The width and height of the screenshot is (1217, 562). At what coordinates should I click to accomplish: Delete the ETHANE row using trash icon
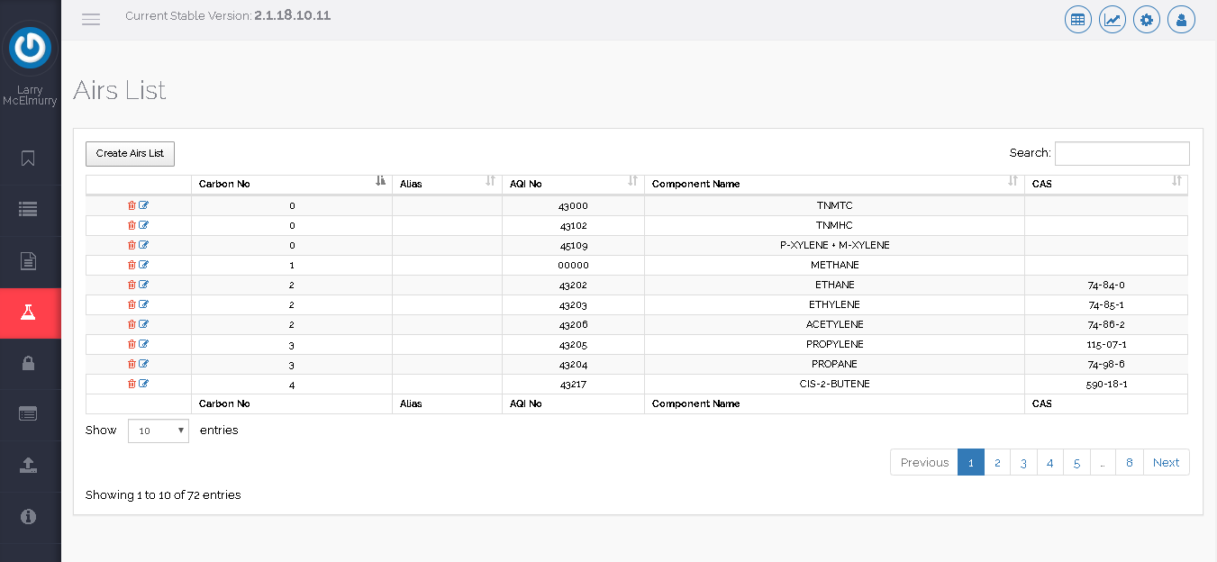[x=132, y=285]
